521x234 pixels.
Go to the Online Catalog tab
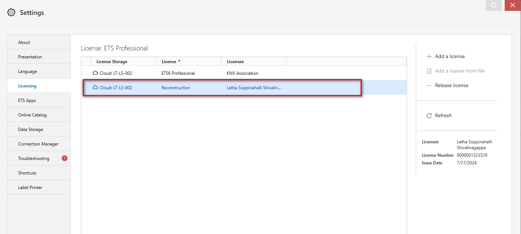coord(32,115)
